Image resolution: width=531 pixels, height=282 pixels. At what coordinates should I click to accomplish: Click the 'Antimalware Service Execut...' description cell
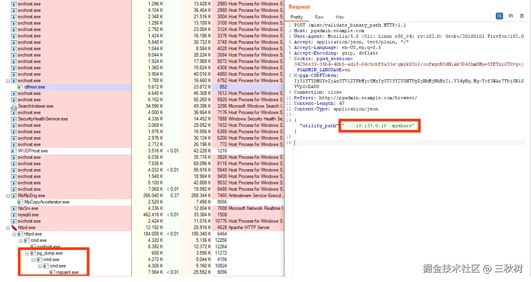click(x=256, y=195)
